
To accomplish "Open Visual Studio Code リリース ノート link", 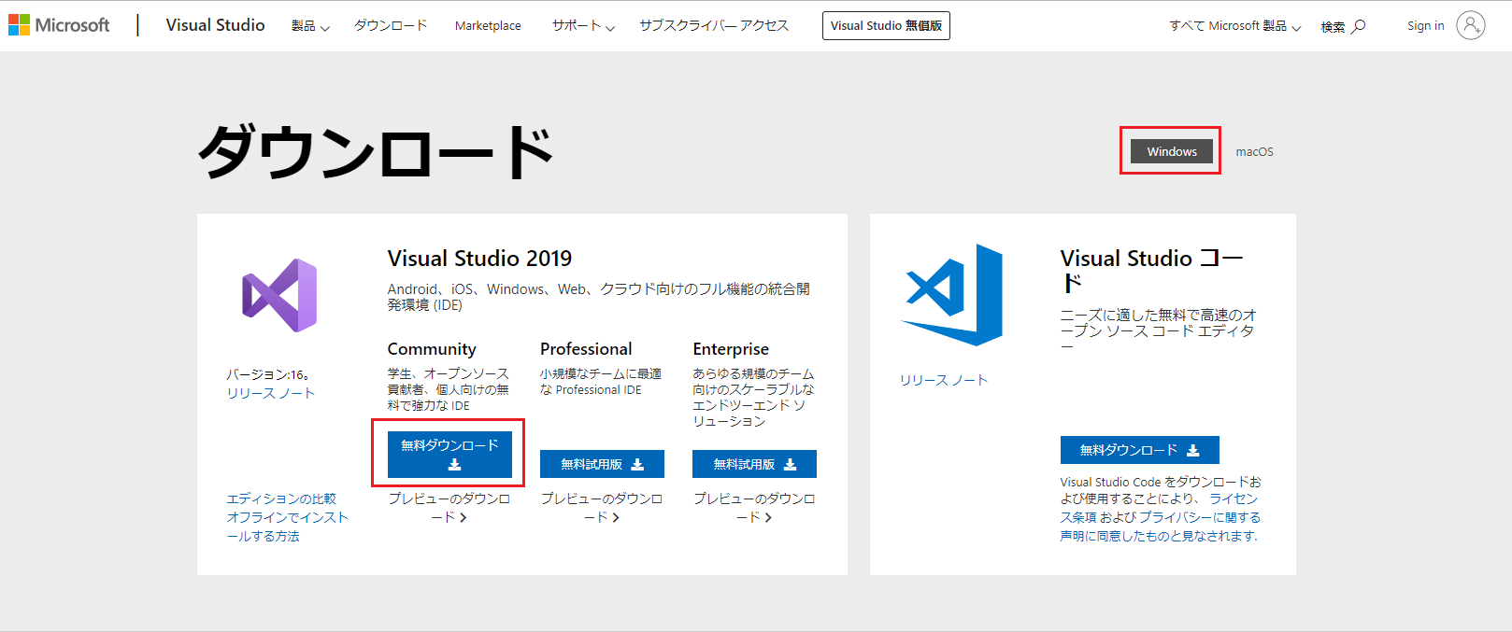I will point(944,380).
